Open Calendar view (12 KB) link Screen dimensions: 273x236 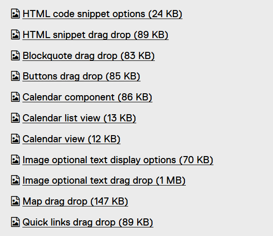coord(71,139)
